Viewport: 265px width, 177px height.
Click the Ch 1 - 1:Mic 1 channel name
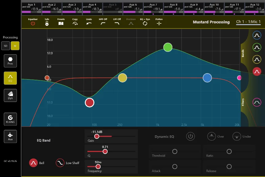(x=248, y=22)
